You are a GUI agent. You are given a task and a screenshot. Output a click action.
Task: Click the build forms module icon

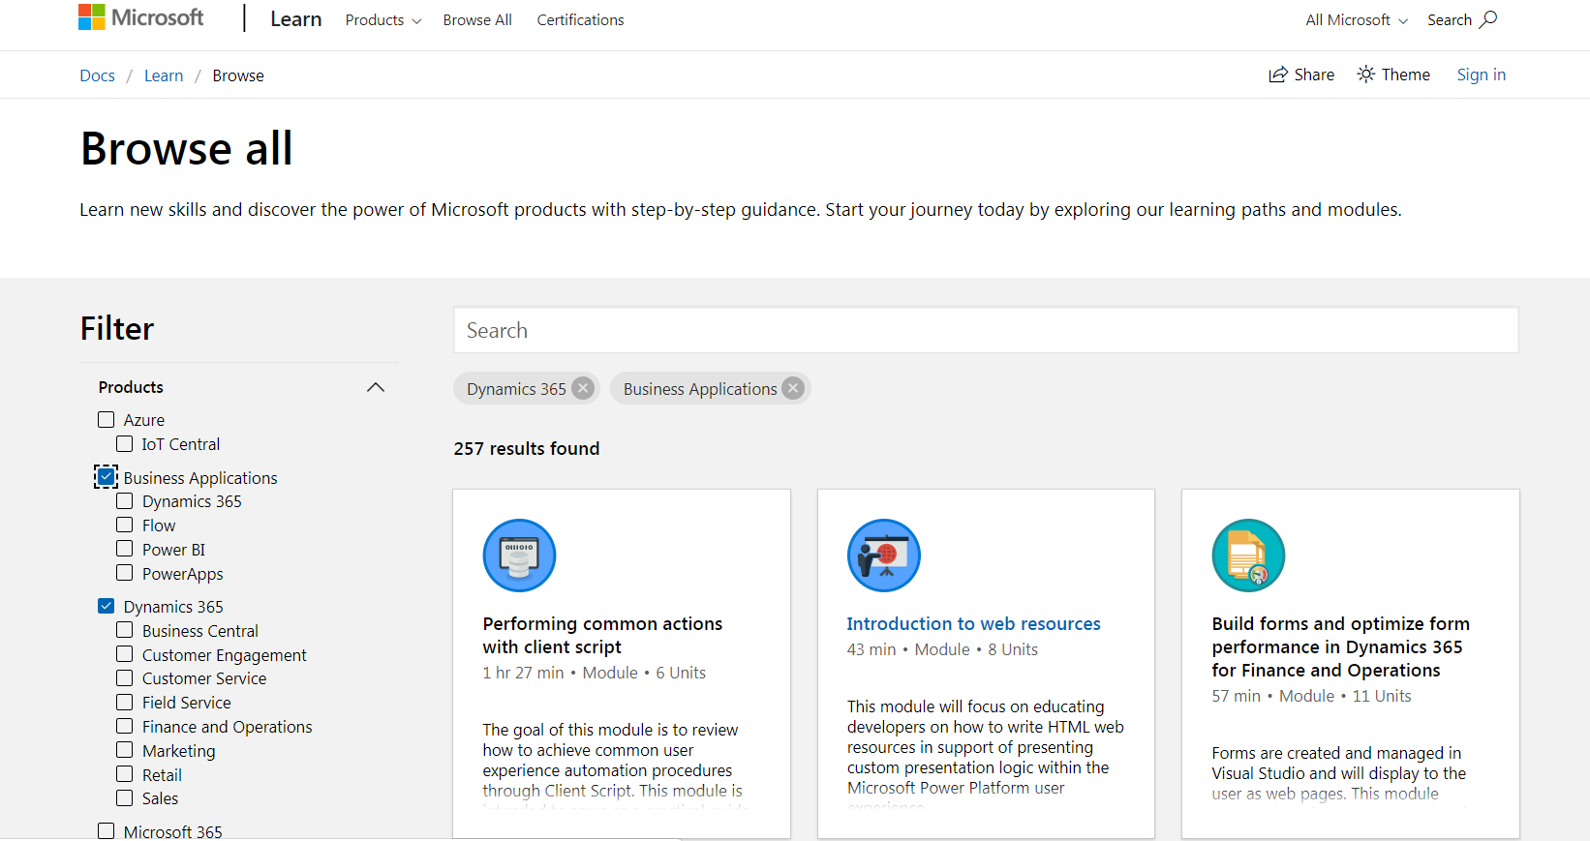[x=1248, y=556]
